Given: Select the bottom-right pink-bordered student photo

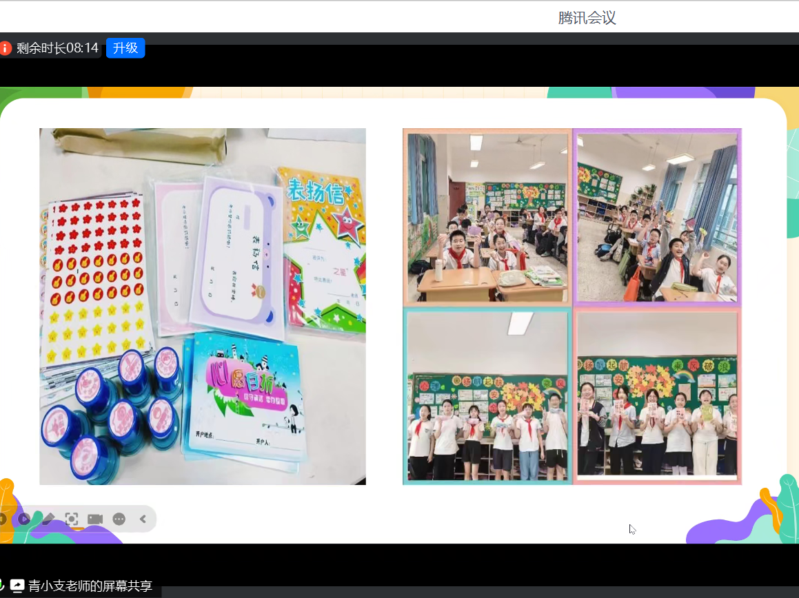Looking at the screenshot, I should point(657,396).
